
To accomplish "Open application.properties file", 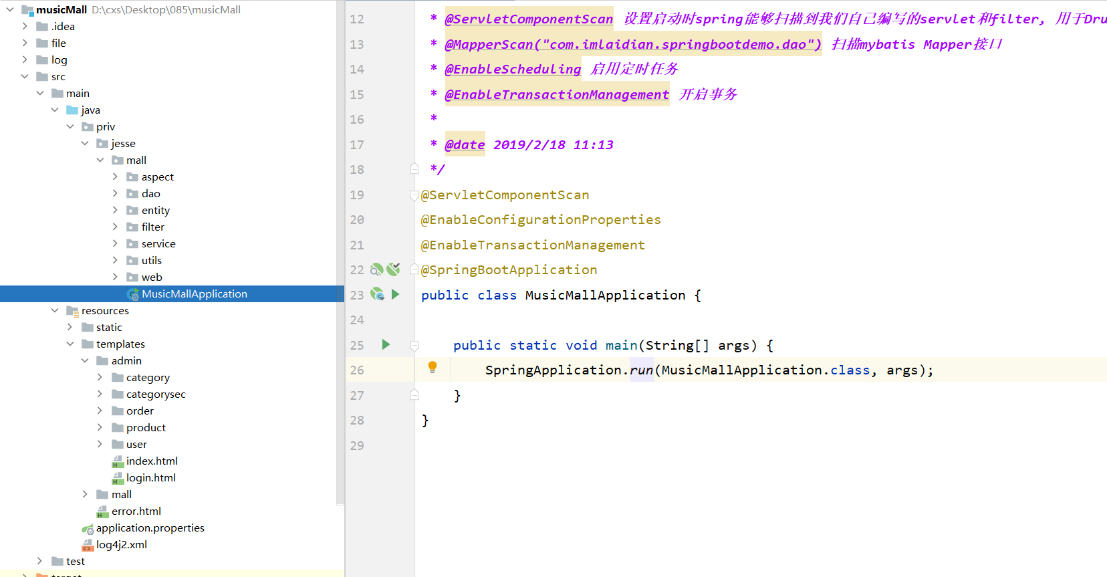I will 150,528.
